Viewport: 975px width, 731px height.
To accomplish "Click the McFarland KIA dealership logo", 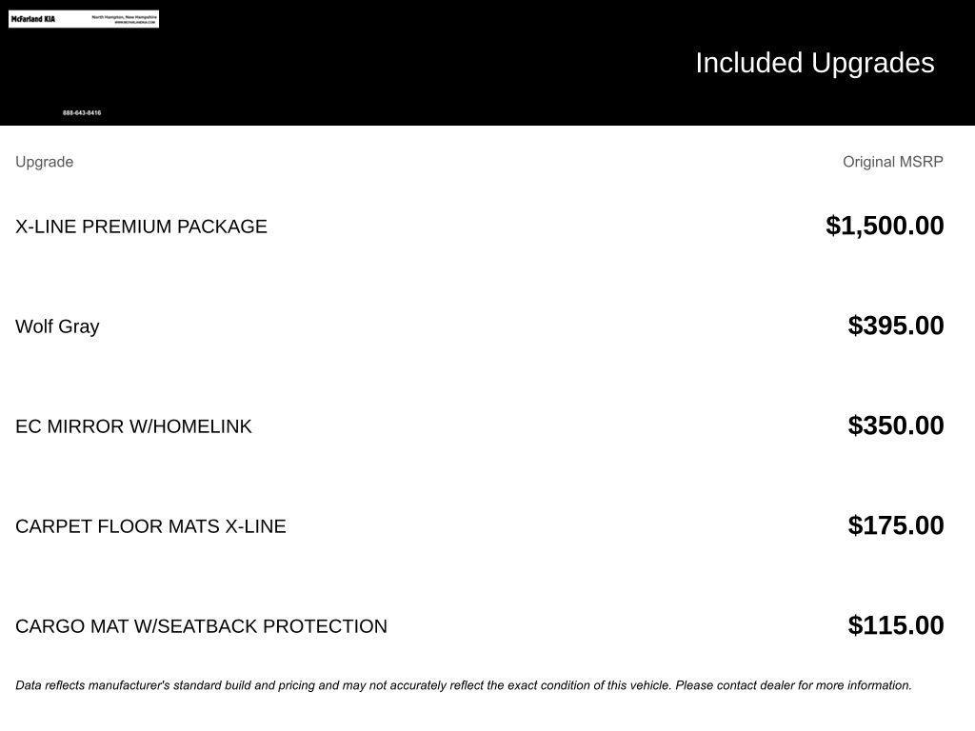I will 83,19.
